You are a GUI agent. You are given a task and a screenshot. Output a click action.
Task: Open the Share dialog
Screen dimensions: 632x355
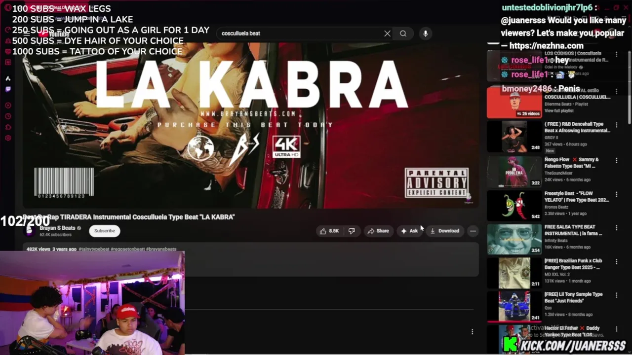[378, 231]
